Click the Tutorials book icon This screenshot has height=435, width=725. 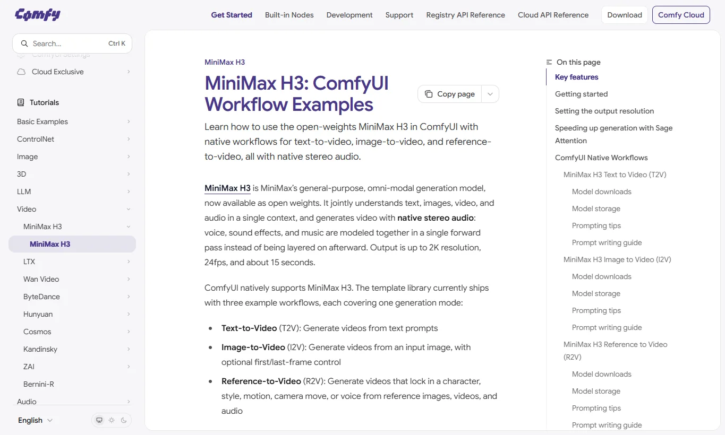tap(21, 102)
